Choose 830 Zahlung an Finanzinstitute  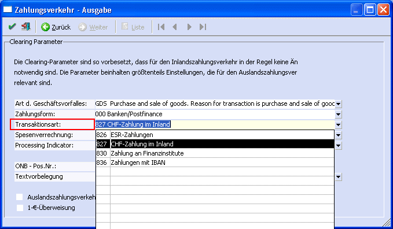[215, 153]
